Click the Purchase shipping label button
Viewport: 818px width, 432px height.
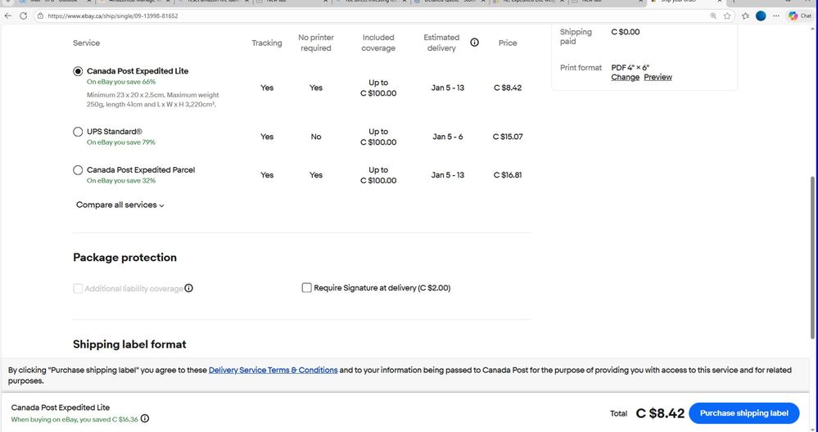[743, 413]
